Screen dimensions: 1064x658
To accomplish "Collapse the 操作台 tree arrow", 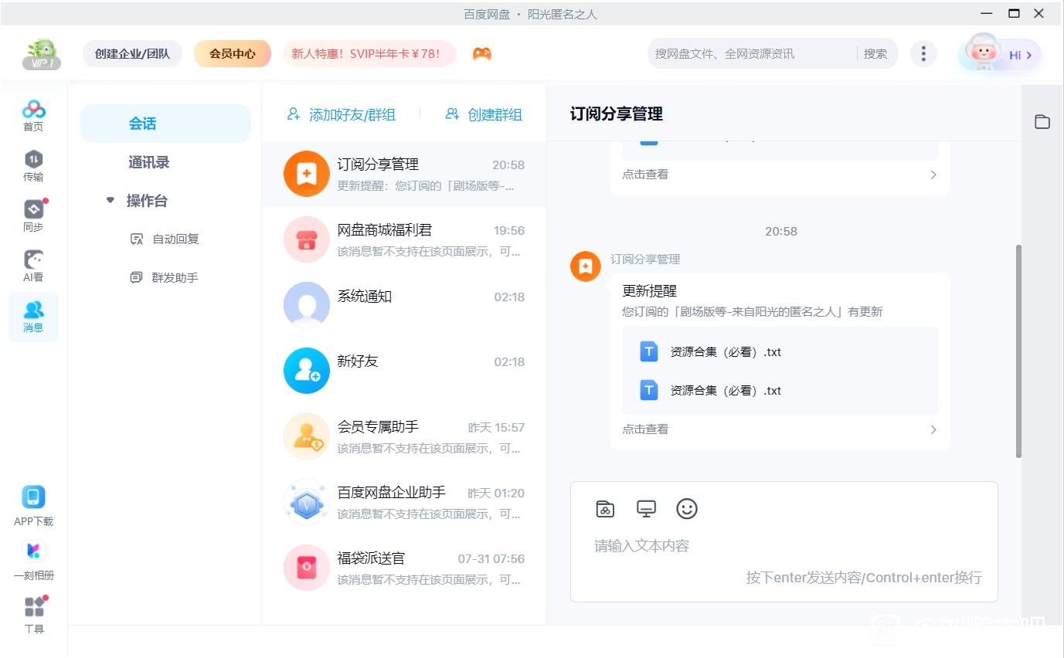I will coord(110,200).
